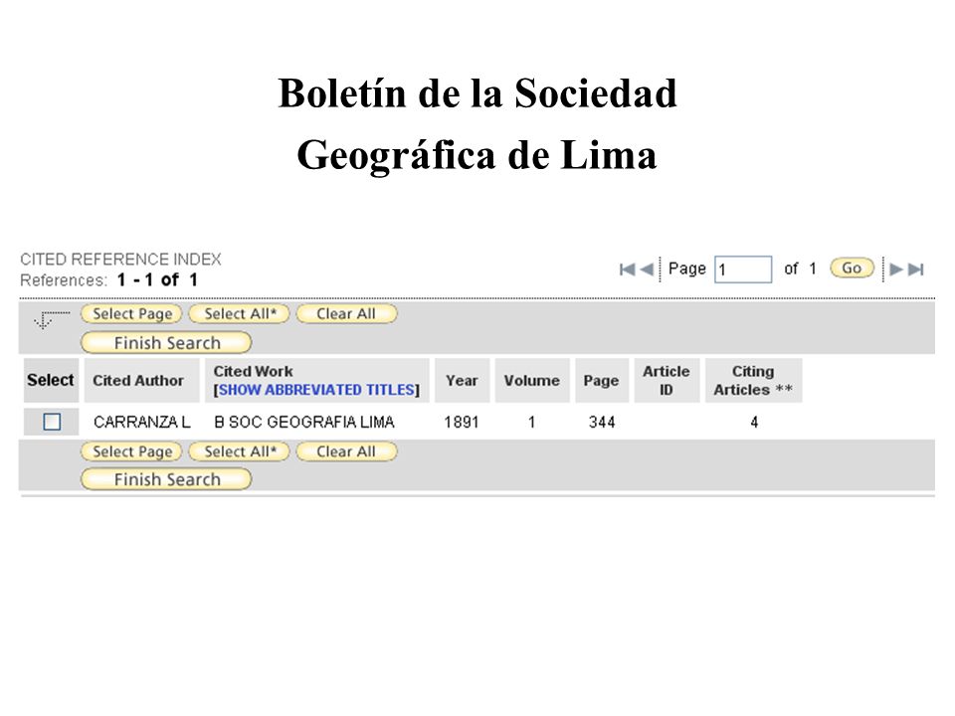The width and height of the screenshot is (955, 716).
Task: Click the Page column header in table
Action: (601, 381)
